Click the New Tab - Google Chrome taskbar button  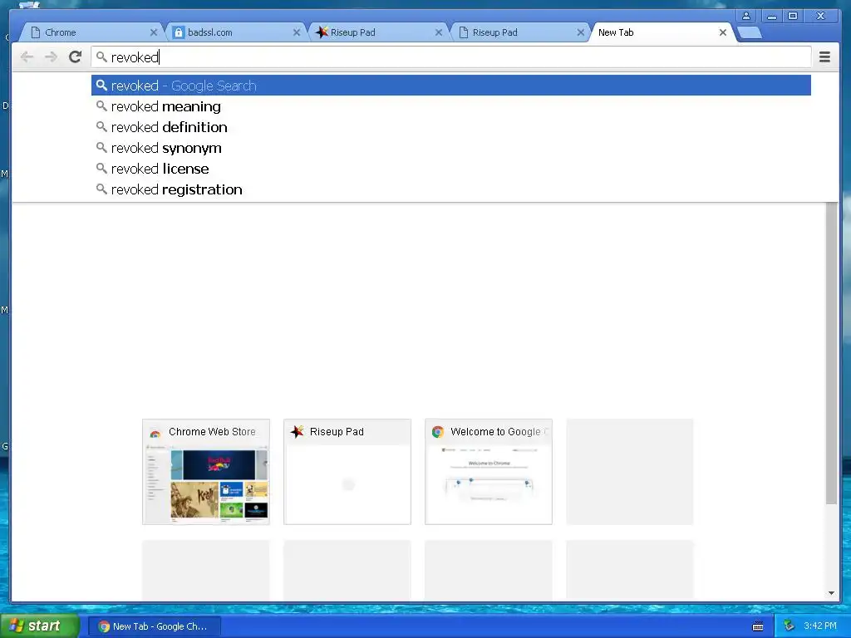click(x=155, y=626)
